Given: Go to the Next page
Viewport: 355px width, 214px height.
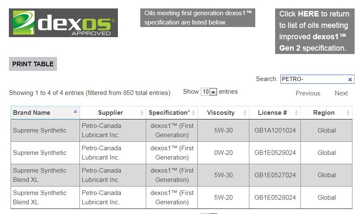Looking at the screenshot, I should (x=341, y=93).
